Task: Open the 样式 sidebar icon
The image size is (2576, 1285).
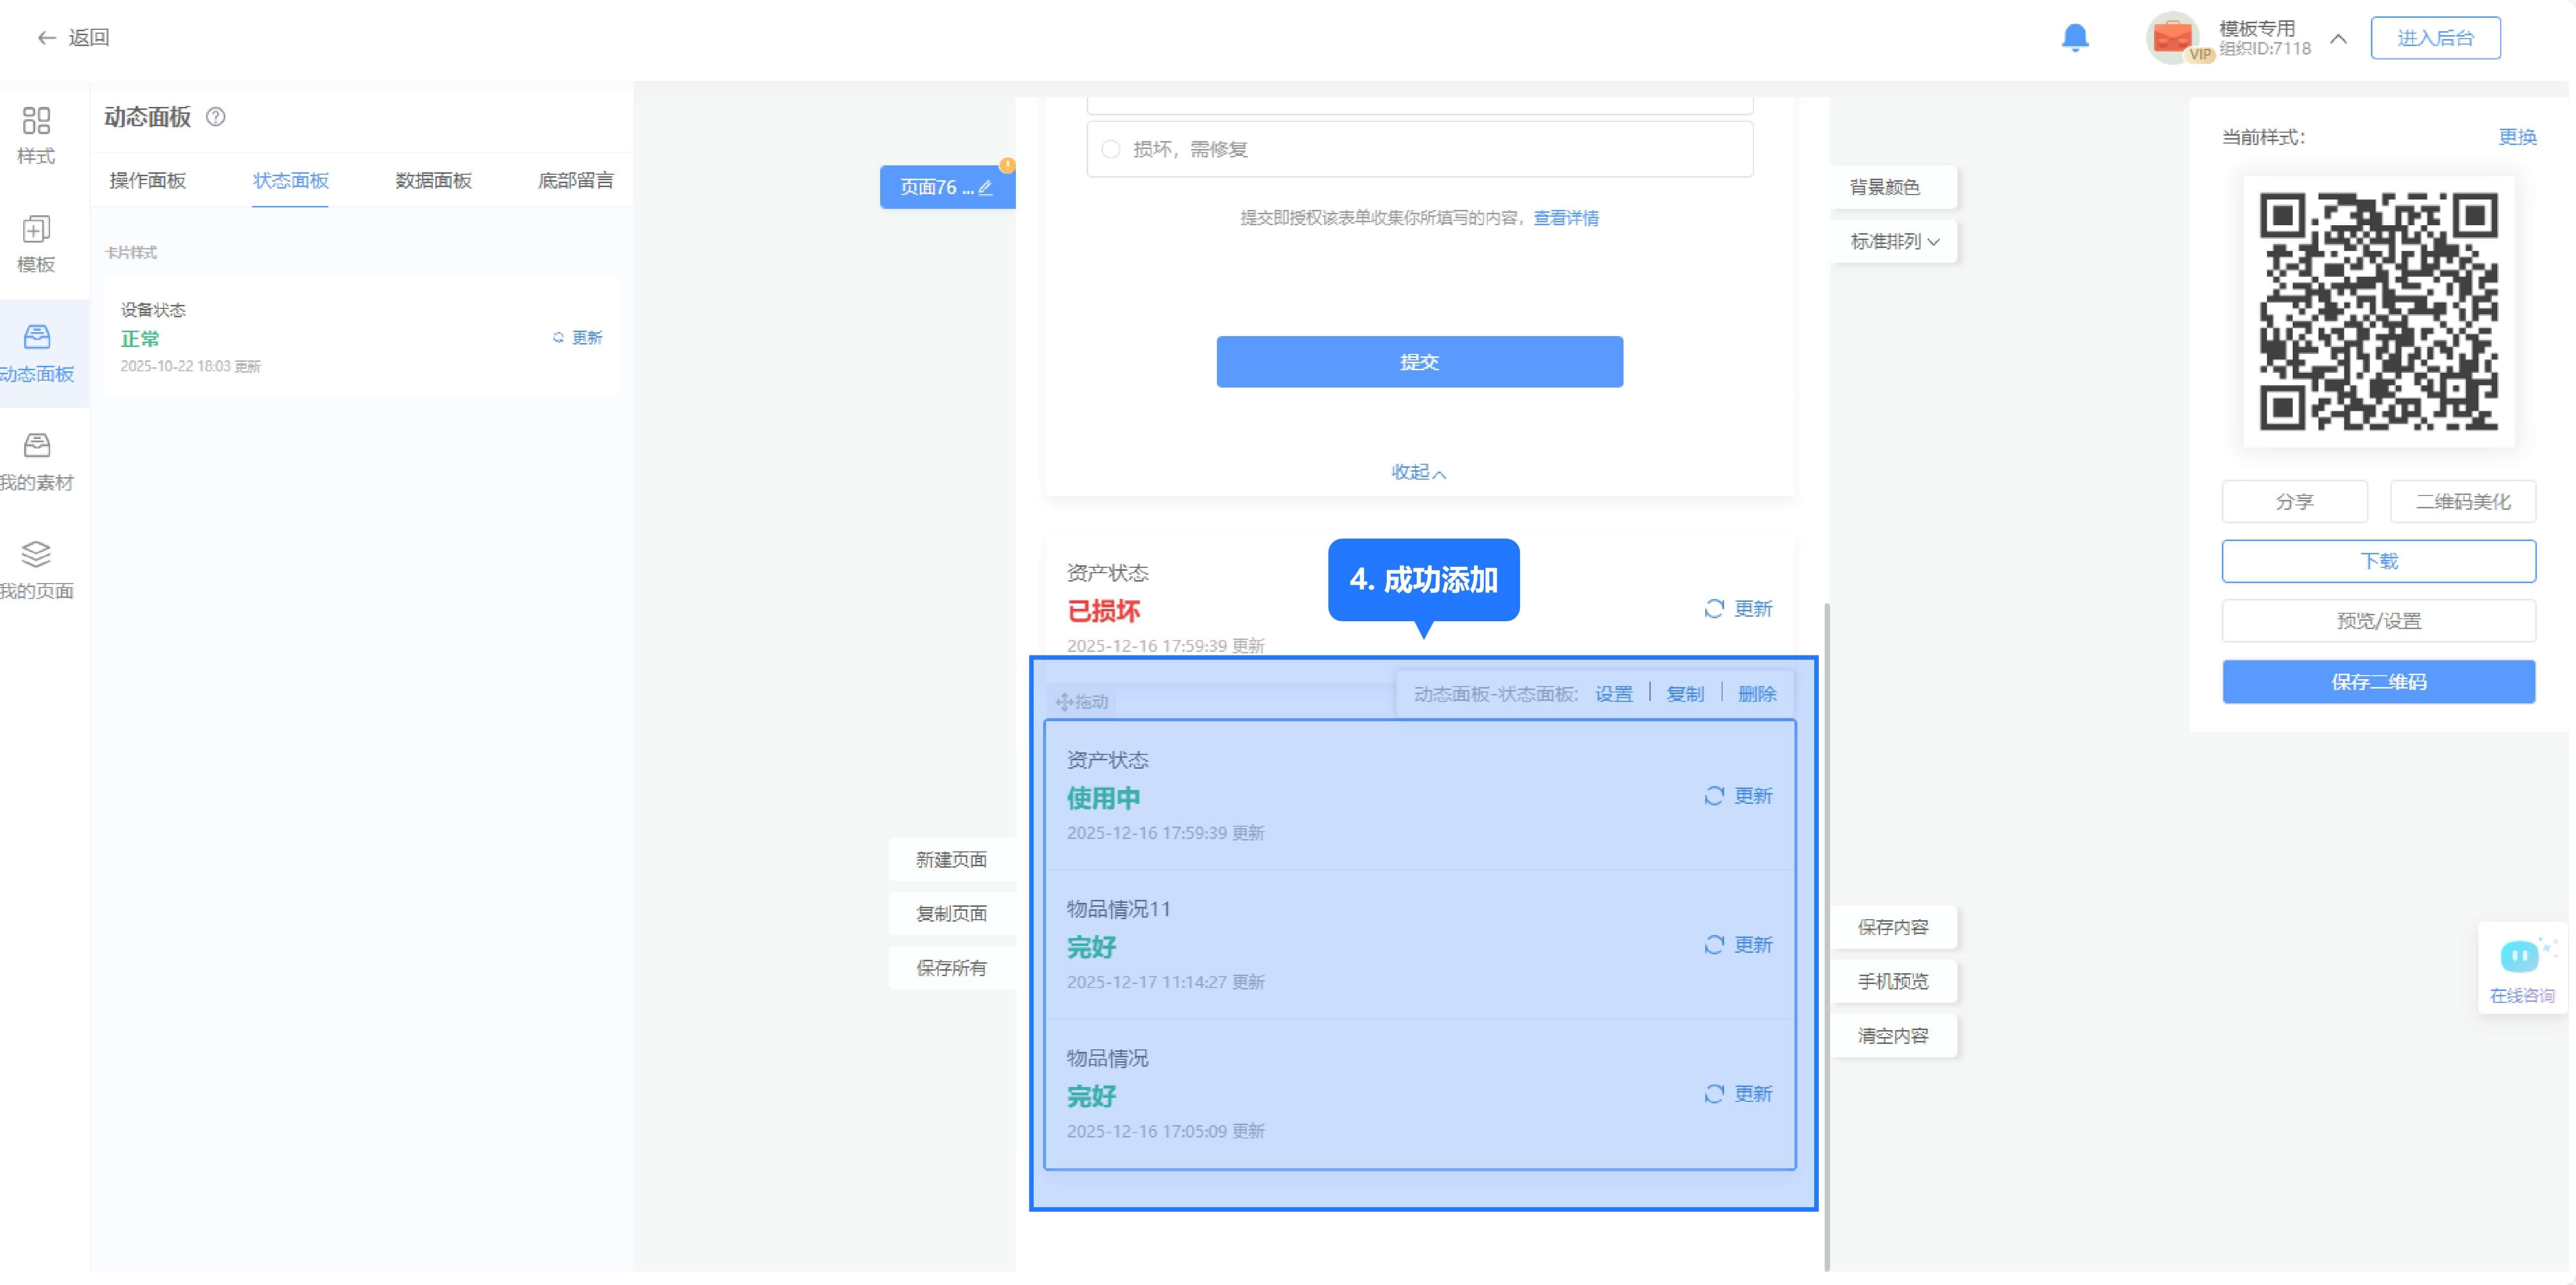Action: (36, 122)
